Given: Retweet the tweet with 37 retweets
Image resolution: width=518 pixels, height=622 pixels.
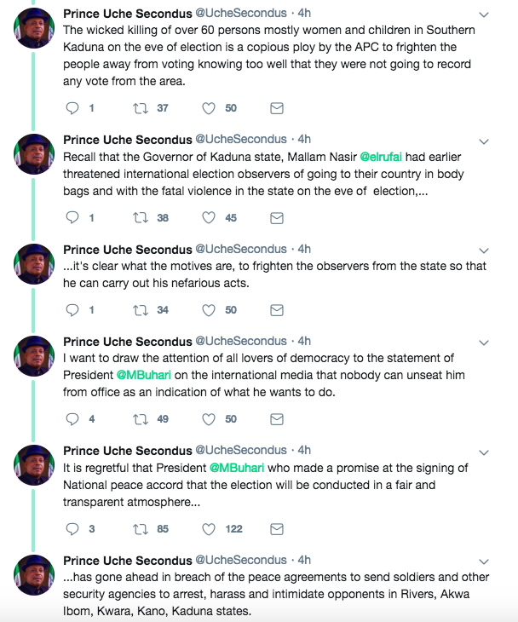Looking at the screenshot, I should point(140,108).
